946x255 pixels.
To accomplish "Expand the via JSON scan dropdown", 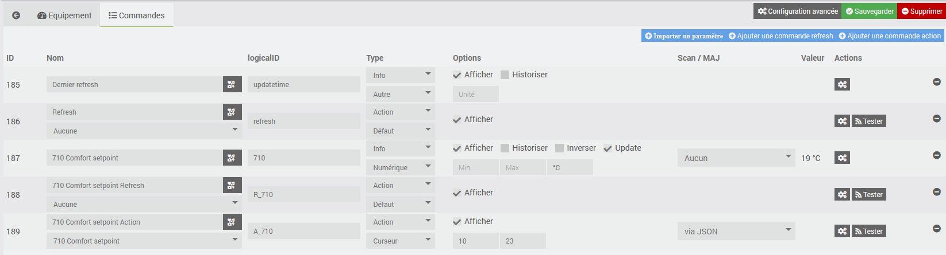I will click(x=736, y=231).
